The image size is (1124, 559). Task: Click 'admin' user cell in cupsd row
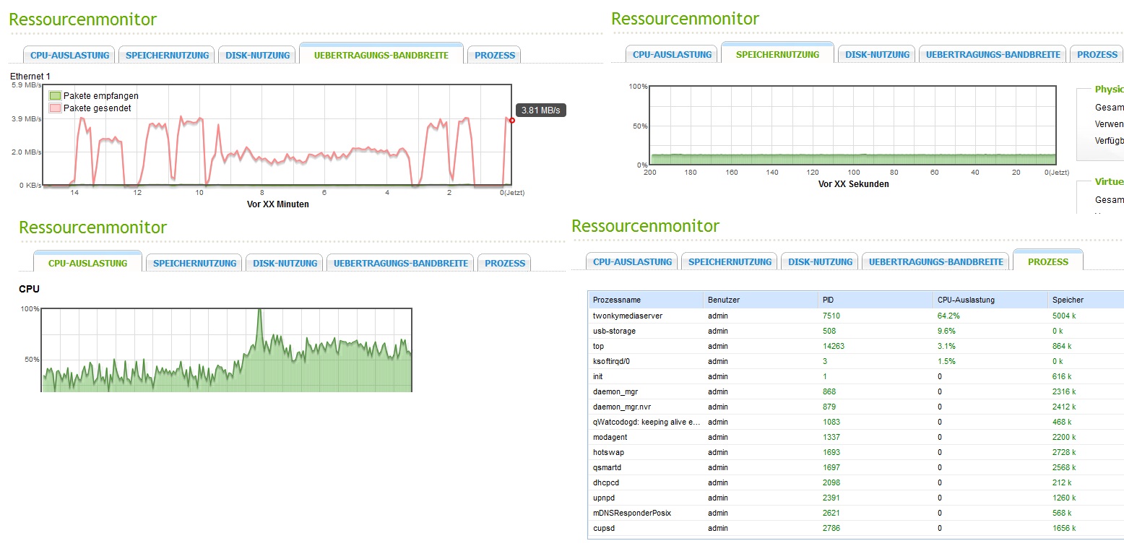(x=717, y=528)
